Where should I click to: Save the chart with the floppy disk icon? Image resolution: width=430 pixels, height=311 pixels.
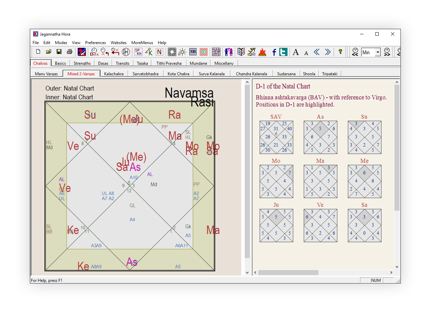click(x=59, y=52)
